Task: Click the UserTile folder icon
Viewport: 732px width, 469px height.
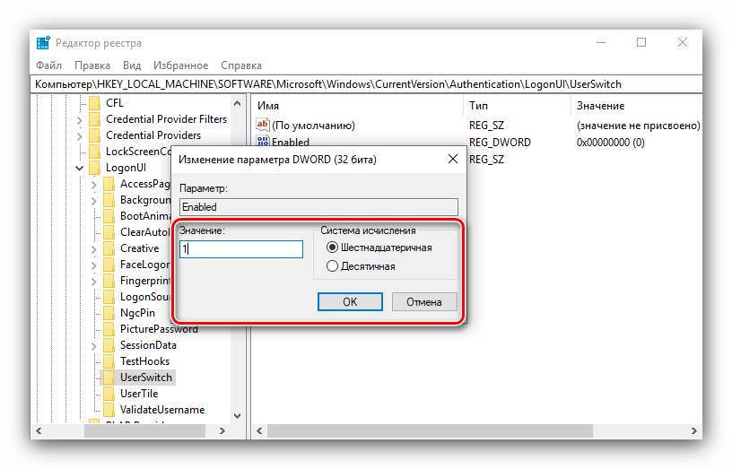Action: [x=109, y=394]
